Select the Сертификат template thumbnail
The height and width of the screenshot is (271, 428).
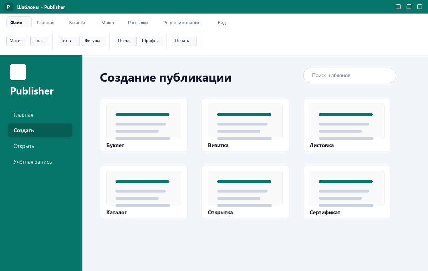coord(347,188)
